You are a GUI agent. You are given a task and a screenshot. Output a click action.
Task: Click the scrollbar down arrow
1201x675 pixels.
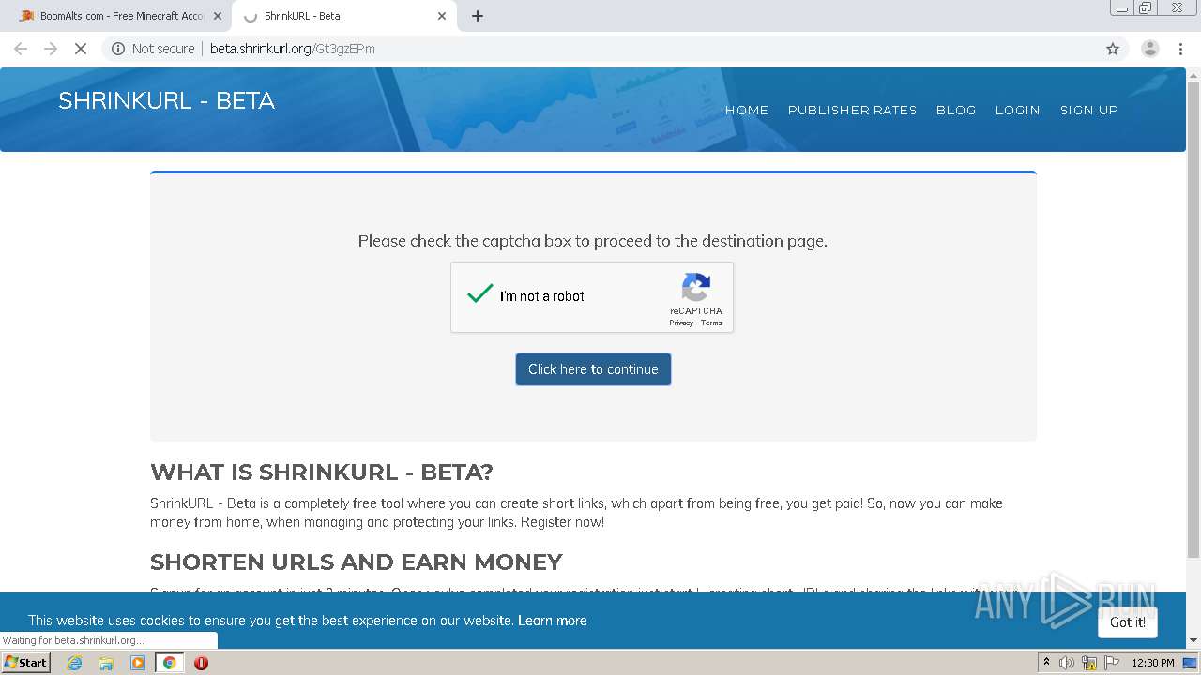(1193, 641)
